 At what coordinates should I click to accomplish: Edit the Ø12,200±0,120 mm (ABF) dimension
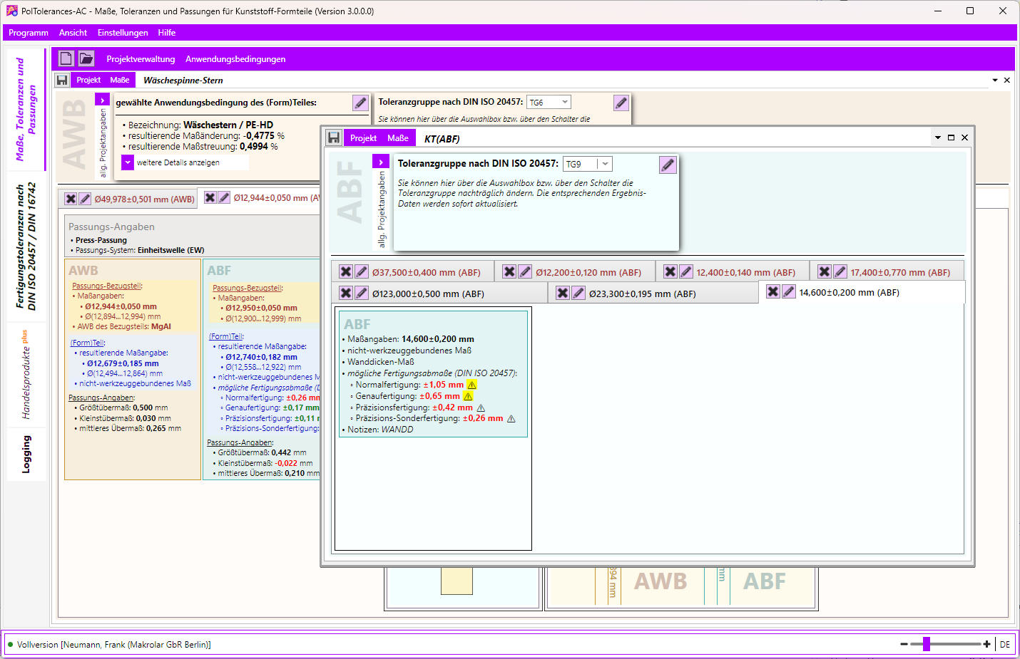coord(525,271)
